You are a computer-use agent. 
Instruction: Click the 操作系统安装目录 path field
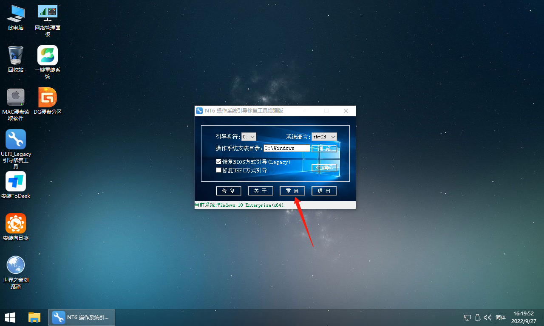coord(286,148)
